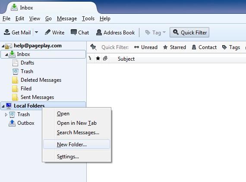Collapse the help@pageplay.com account tree
Viewport: 246px width, 182px height.
3,46
